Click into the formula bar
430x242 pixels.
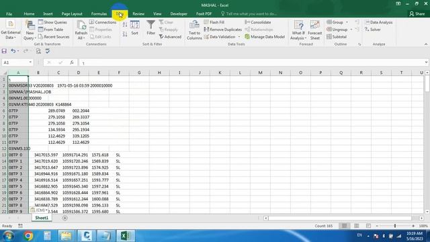click(252, 63)
